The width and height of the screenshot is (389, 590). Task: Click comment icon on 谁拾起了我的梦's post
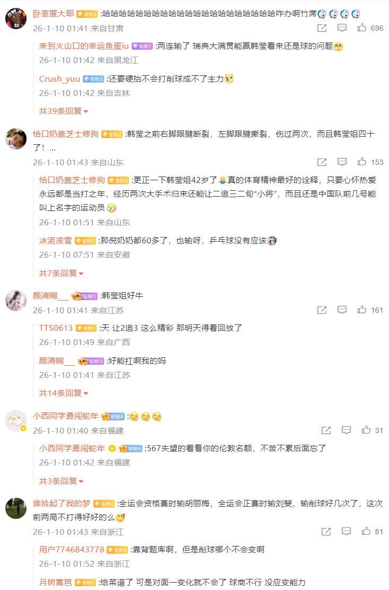[346, 531]
